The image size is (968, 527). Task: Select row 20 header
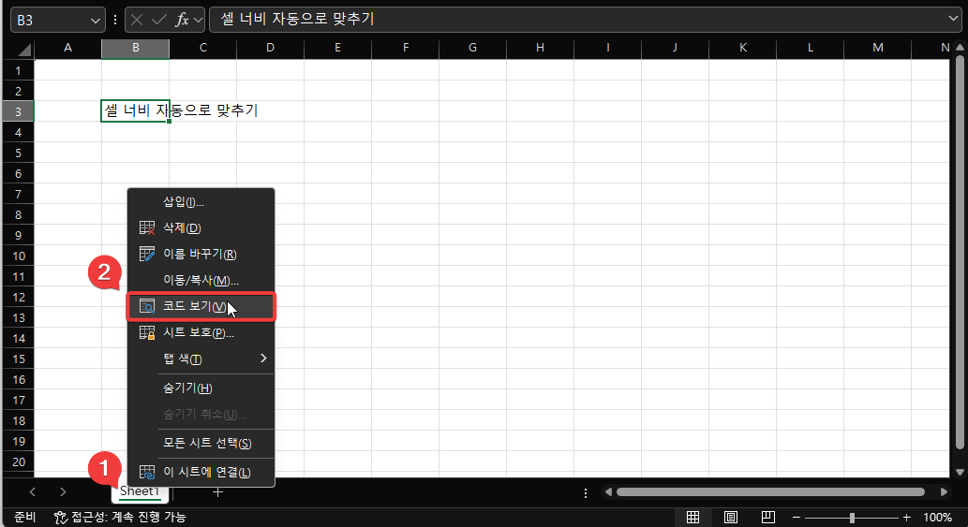(x=19, y=461)
